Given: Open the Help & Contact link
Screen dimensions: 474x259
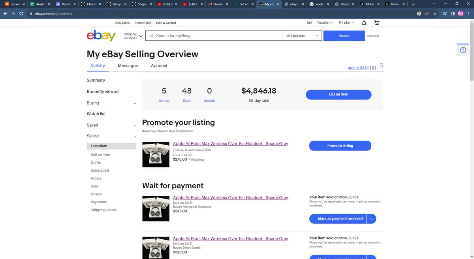Looking at the screenshot, I should 166,23.
